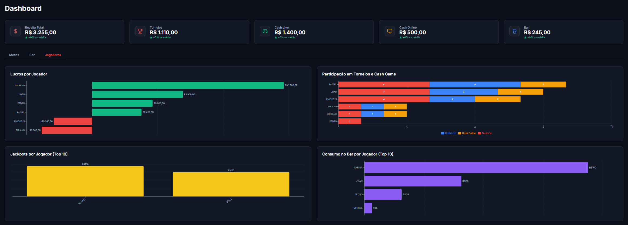
Task: Click the cup icon in Bar card
Action: pyautogui.click(x=514, y=31)
